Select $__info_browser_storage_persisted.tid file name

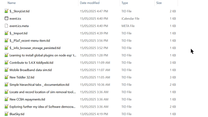click(x=35, y=48)
